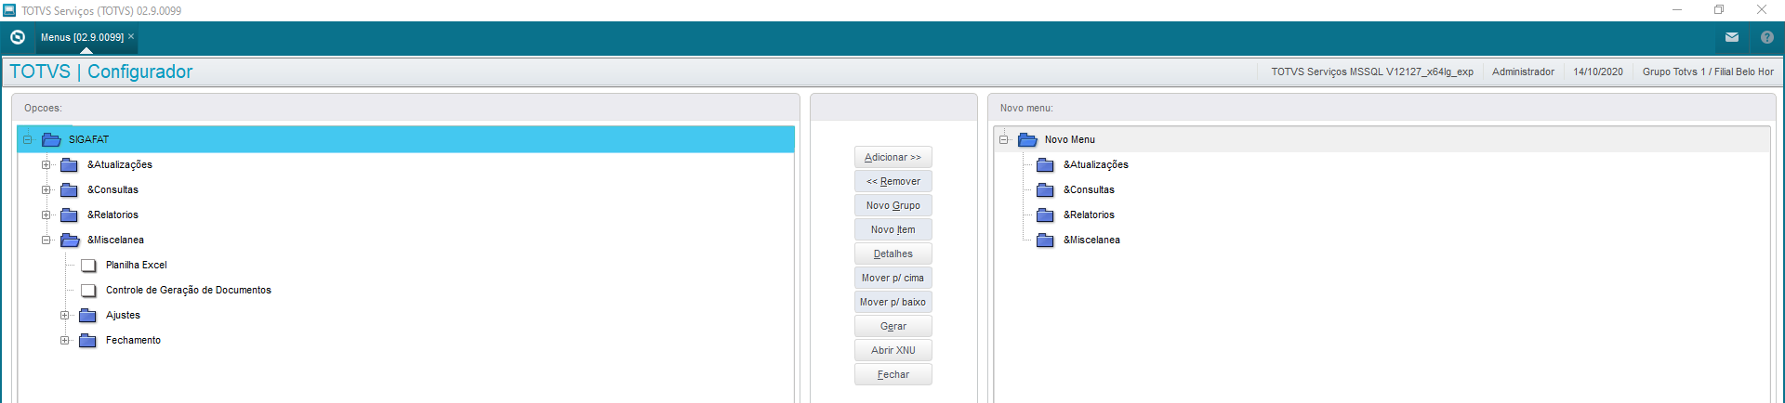Click the SIGAFAT folder icon
The height and width of the screenshot is (403, 1785).
tap(51, 139)
